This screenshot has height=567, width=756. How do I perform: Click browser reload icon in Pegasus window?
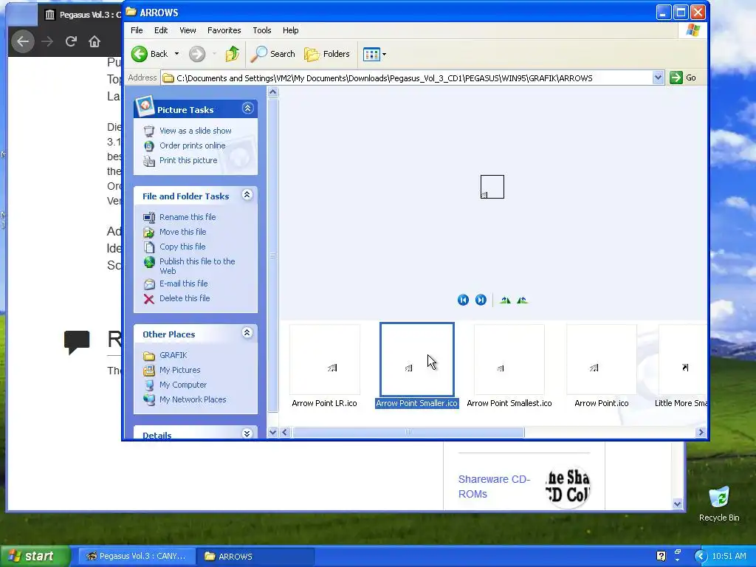(x=71, y=41)
